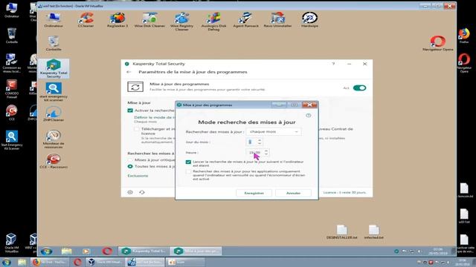Screen dimensions: 476x267
Task: Click host taskbar Opera icon
Action: 77,262
